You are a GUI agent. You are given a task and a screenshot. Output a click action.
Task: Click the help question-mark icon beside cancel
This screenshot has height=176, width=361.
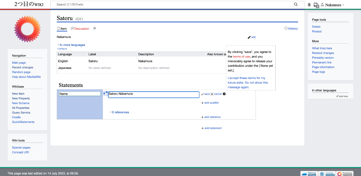pyautogui.click(x=224, y=94)
